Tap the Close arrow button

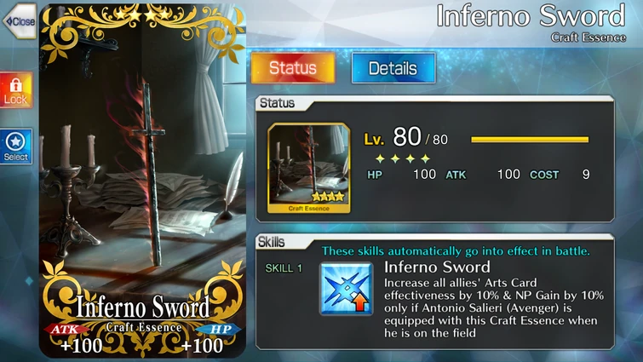[x=20, y=21]
